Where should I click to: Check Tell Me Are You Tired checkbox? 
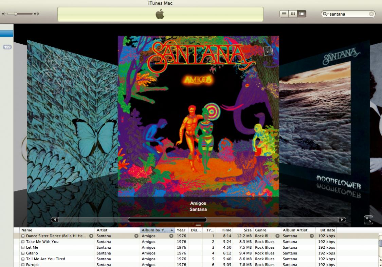click(x=23, y=259)
